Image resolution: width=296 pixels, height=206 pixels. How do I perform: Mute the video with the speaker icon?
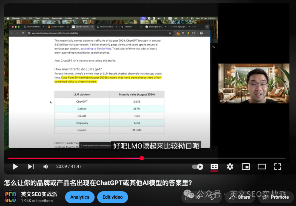point(46,167)
